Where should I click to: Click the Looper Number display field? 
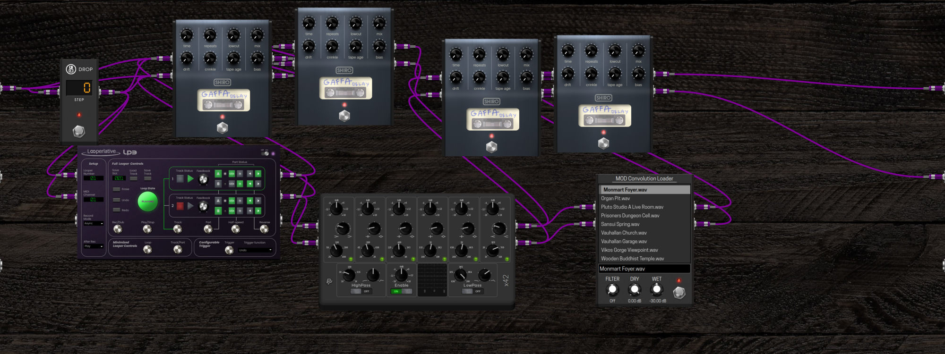coord(94,178)
